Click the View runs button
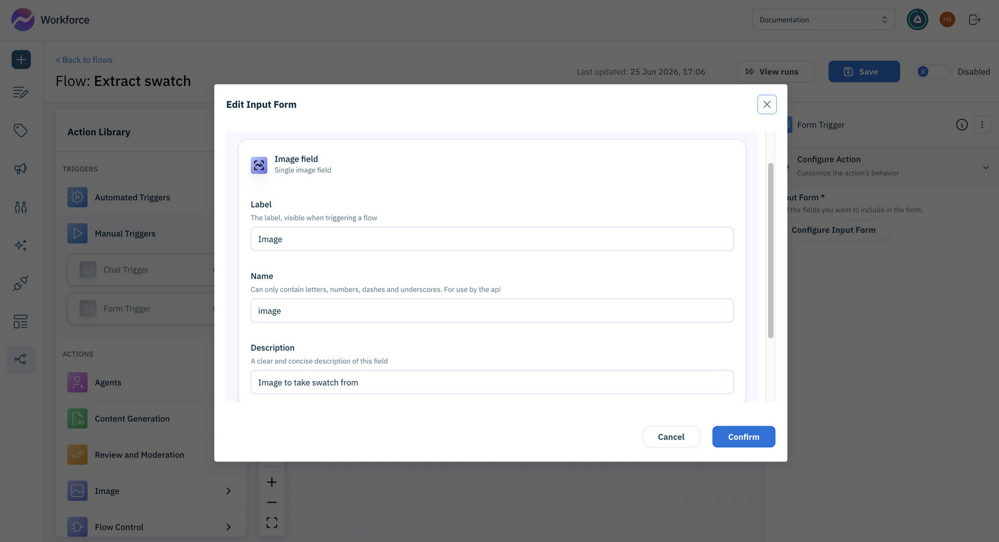Image resolution: width=999 pixels, height=542 pixels. tap(775, 72)
